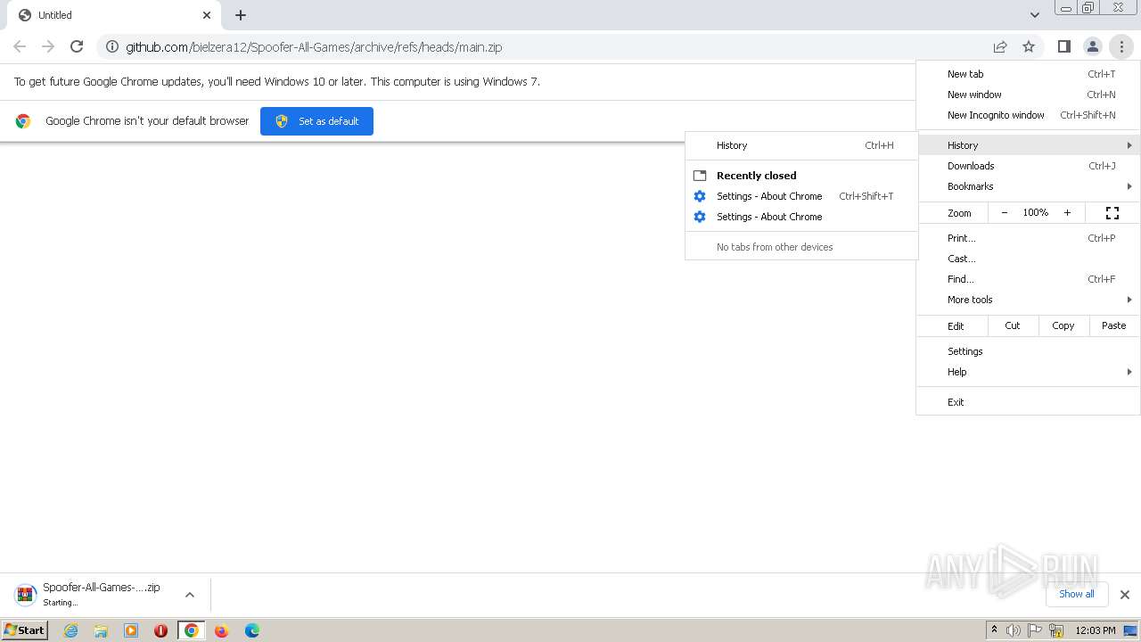This screenshot has height=642, width=1141.
Task: Click Cut in Edit row
Action: [x=1013, y=325]
